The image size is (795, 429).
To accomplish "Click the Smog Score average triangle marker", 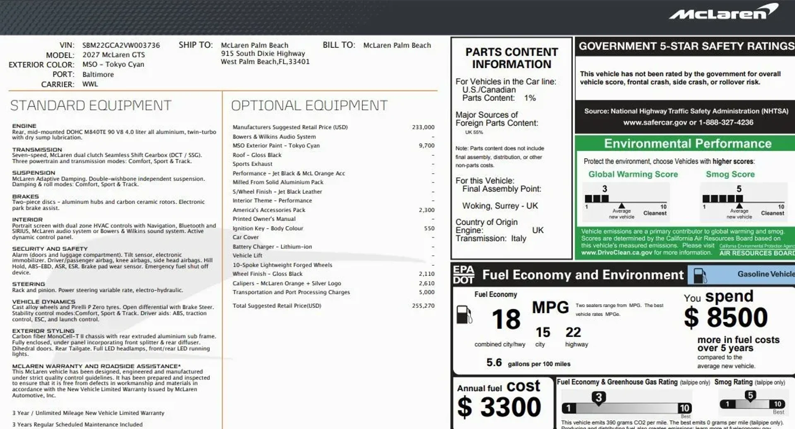I will 739,205.
